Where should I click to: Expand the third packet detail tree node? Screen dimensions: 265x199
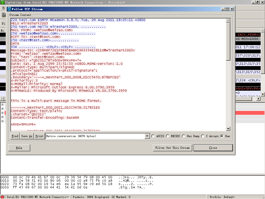point(2,113)
